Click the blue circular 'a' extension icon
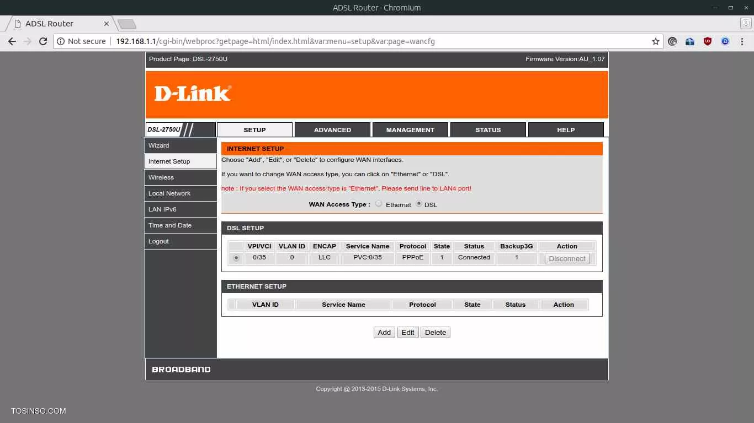The width and height of the screenshot is (754, 423). coord(725,41)
